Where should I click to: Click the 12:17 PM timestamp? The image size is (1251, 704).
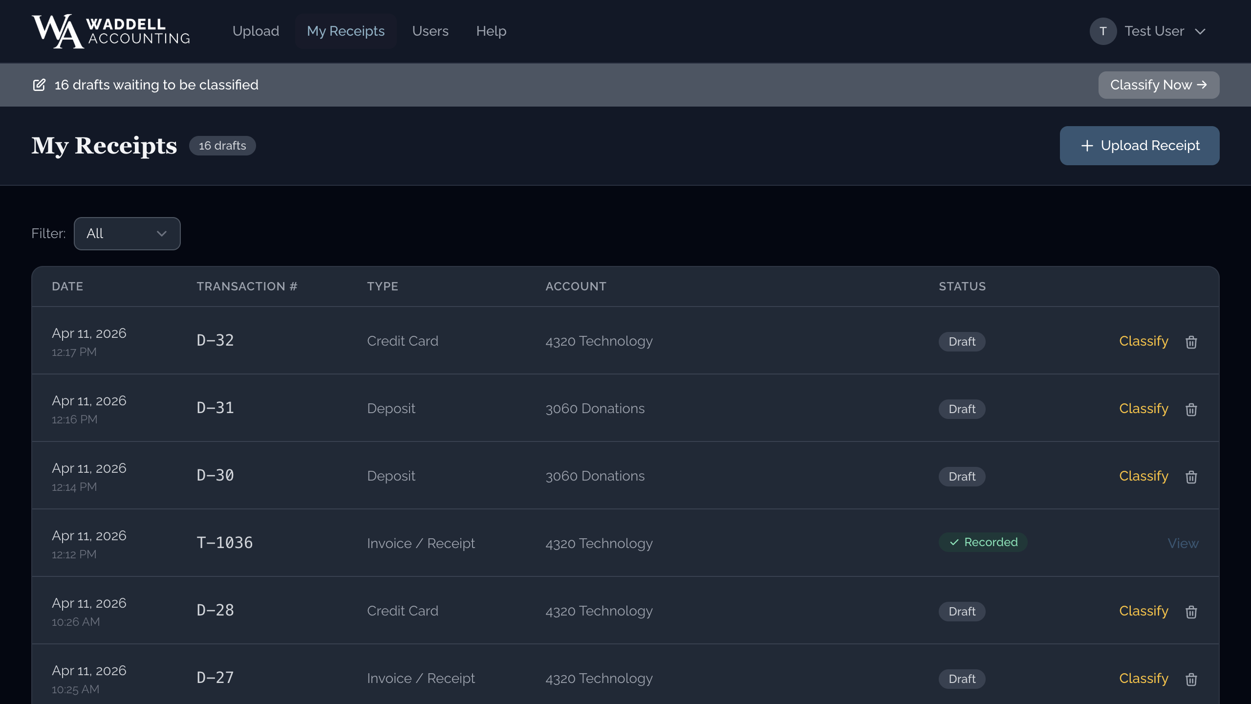point(74,352)
